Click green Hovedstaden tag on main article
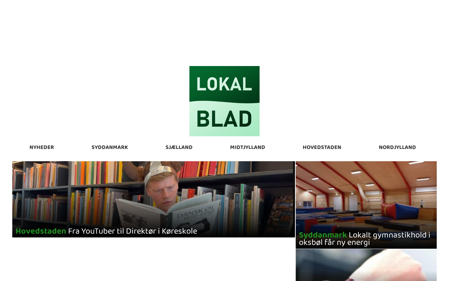 tap(41, 231)
